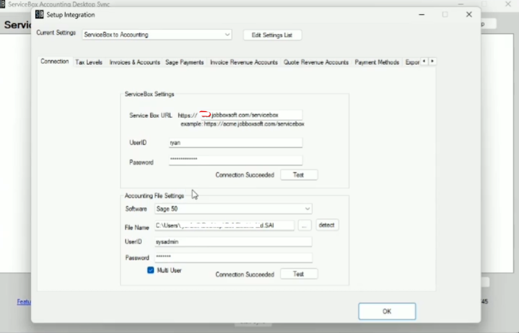Select the Sage Payments tab
This screenshot has height=333, width=519.
185,62
